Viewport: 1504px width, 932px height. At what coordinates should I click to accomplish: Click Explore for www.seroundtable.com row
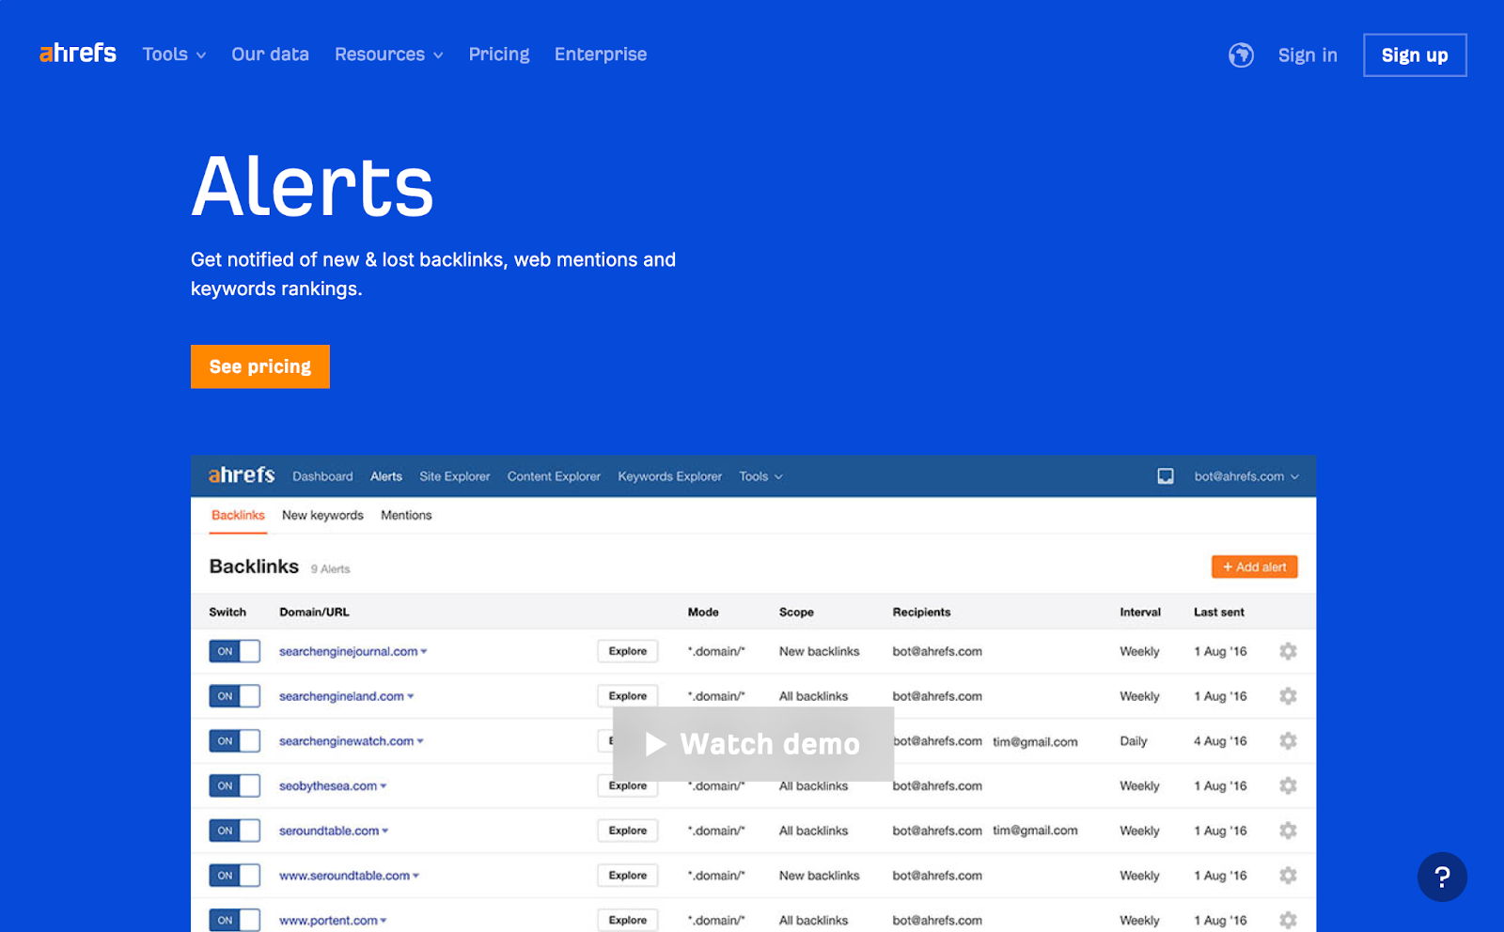[628, 876]
